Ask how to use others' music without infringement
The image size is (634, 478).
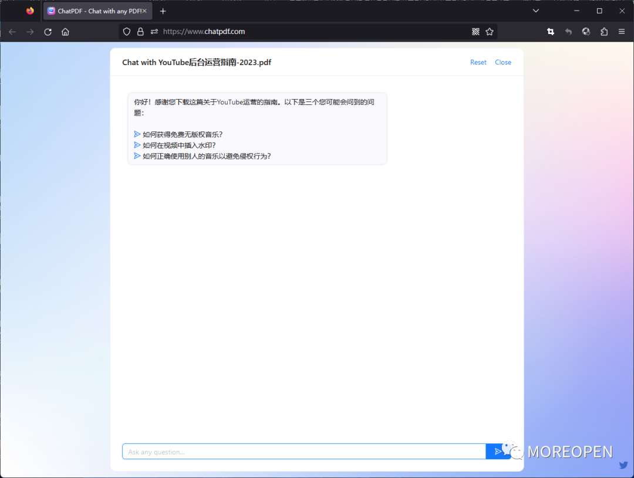203,157
